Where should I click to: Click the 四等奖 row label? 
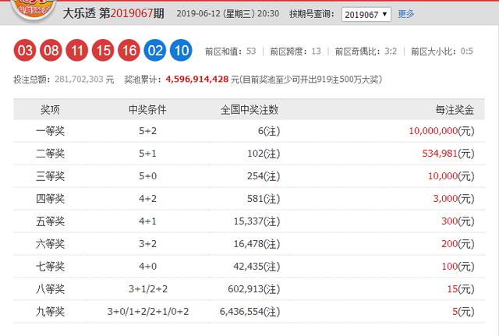coord(50,199)
